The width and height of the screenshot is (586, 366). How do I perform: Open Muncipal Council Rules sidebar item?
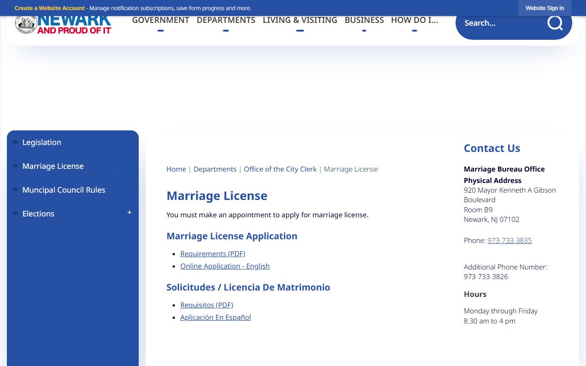[x=64, y=190]
